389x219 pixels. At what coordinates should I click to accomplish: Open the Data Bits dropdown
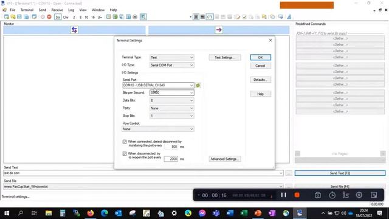171,100
